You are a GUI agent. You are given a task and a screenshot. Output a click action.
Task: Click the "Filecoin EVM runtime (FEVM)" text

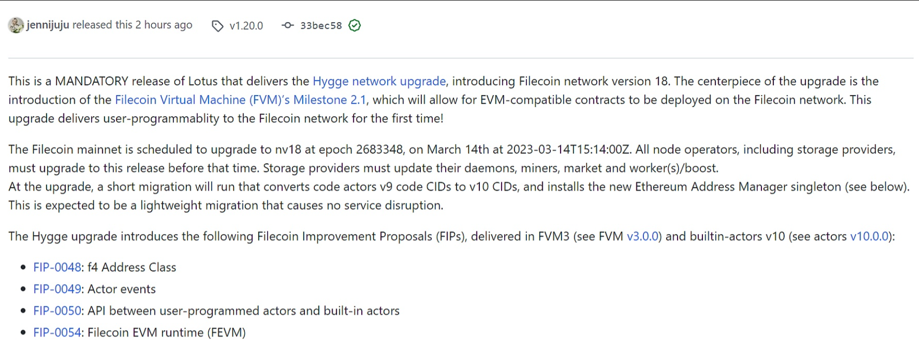pos(167,333)
